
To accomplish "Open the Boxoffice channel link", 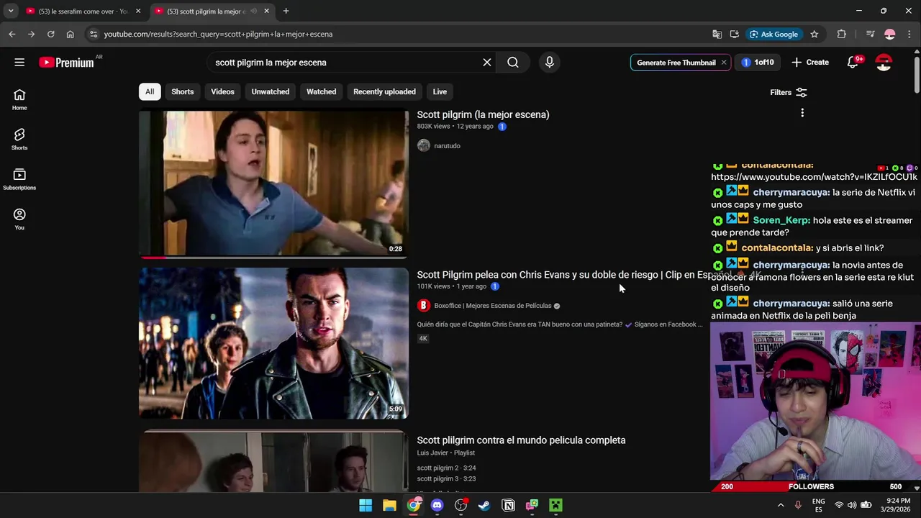I will [x=493, y=306].
